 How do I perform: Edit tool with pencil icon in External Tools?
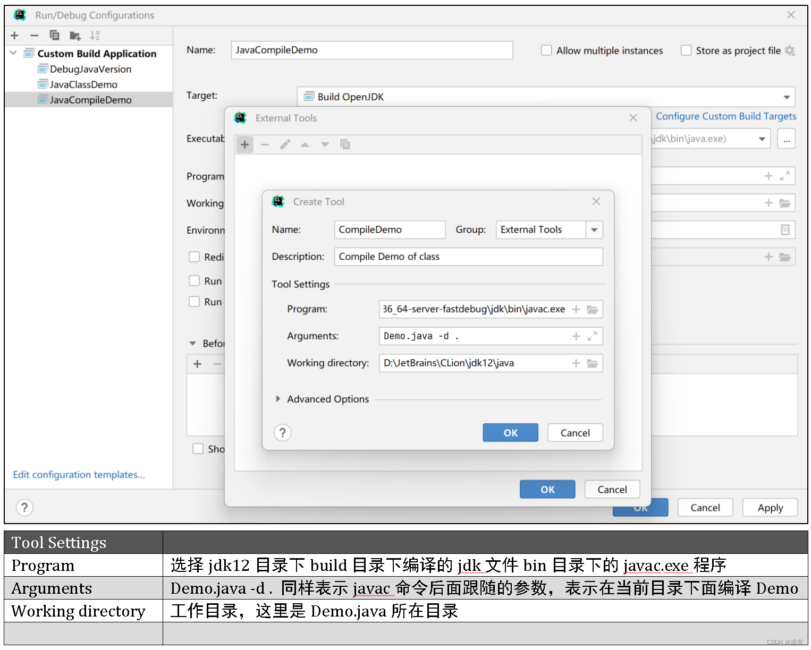coord(285,144)
